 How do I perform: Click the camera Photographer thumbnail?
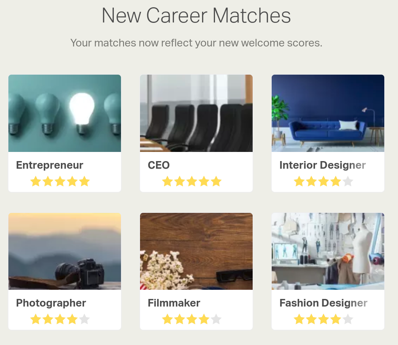point(64,251)
